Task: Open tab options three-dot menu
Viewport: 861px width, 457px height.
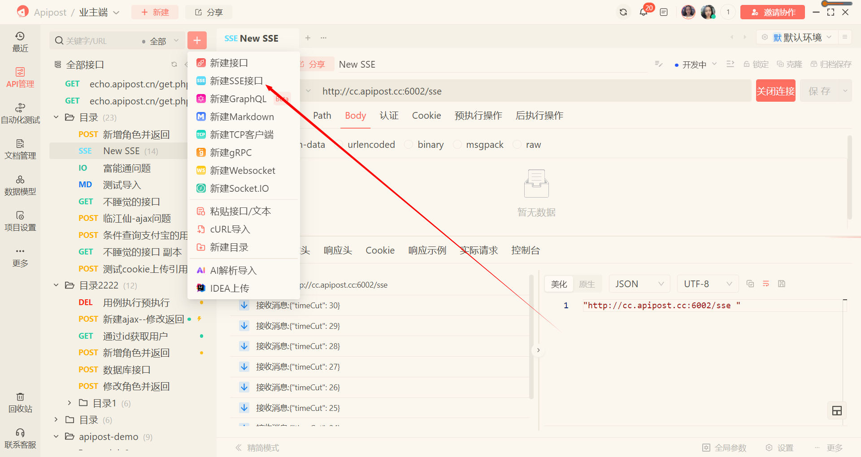Action: [x=323, y=38]
